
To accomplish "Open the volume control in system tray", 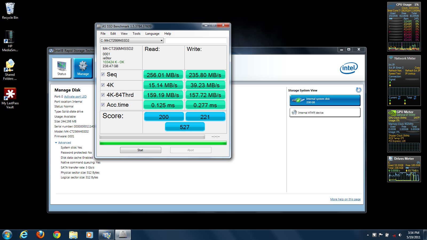I will 400,235.
